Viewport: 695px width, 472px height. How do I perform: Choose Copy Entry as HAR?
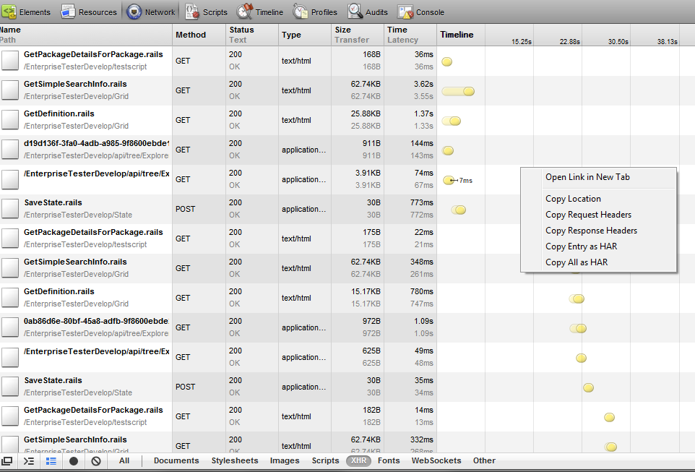coord(581,246)
